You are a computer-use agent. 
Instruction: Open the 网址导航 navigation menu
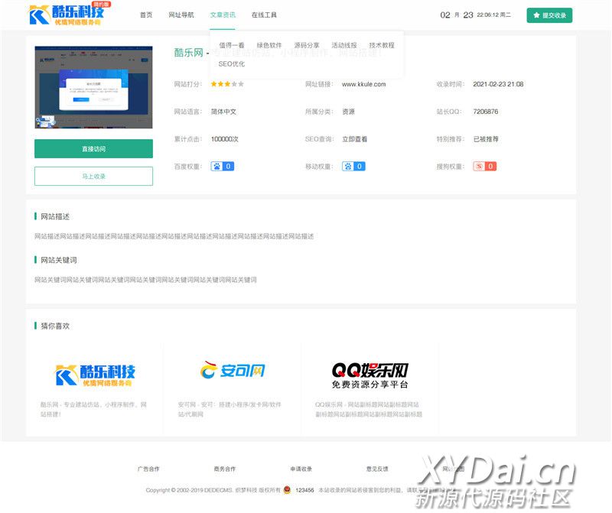(181, 15)
